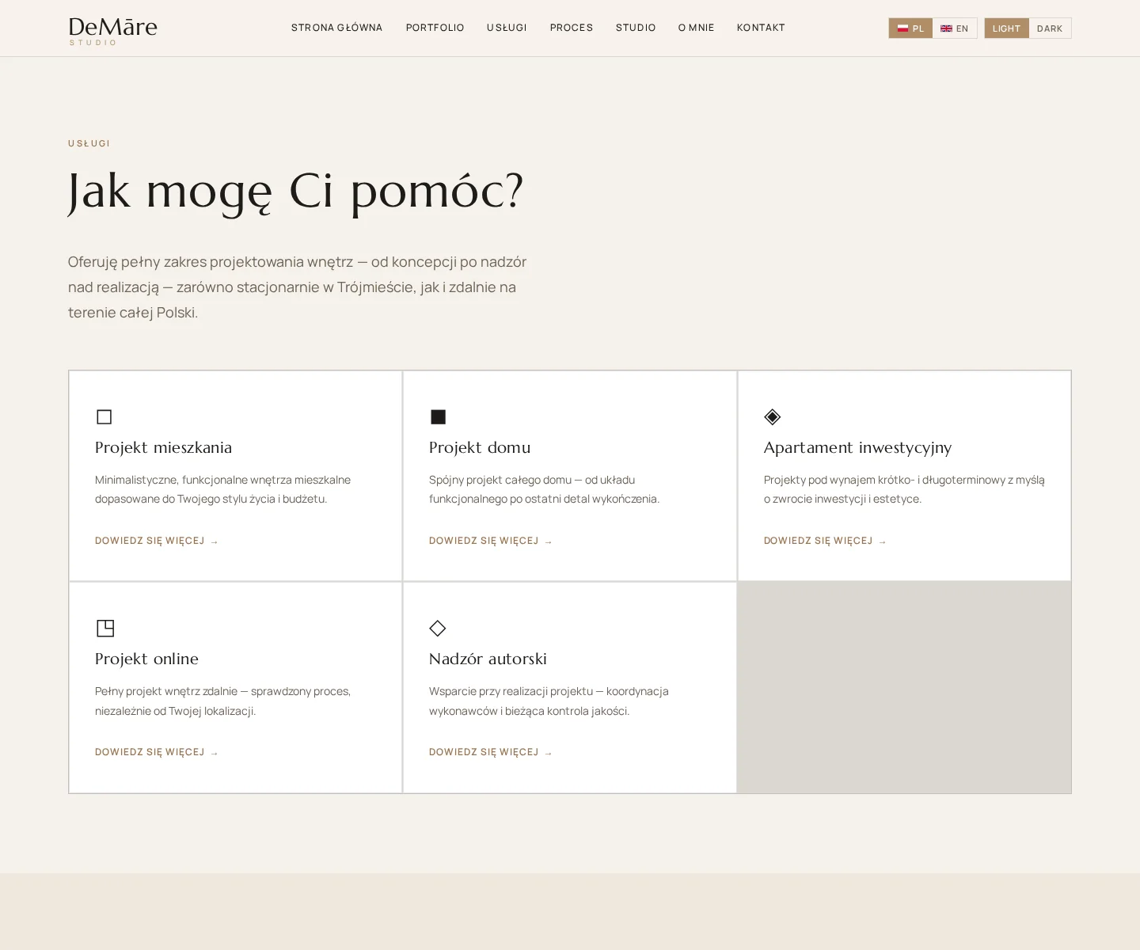Open the O MNIE nav link

point(696,28)
